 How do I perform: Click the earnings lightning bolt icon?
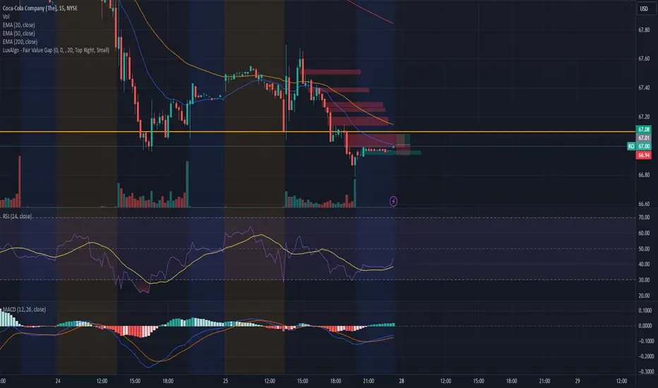coord(393,201)
